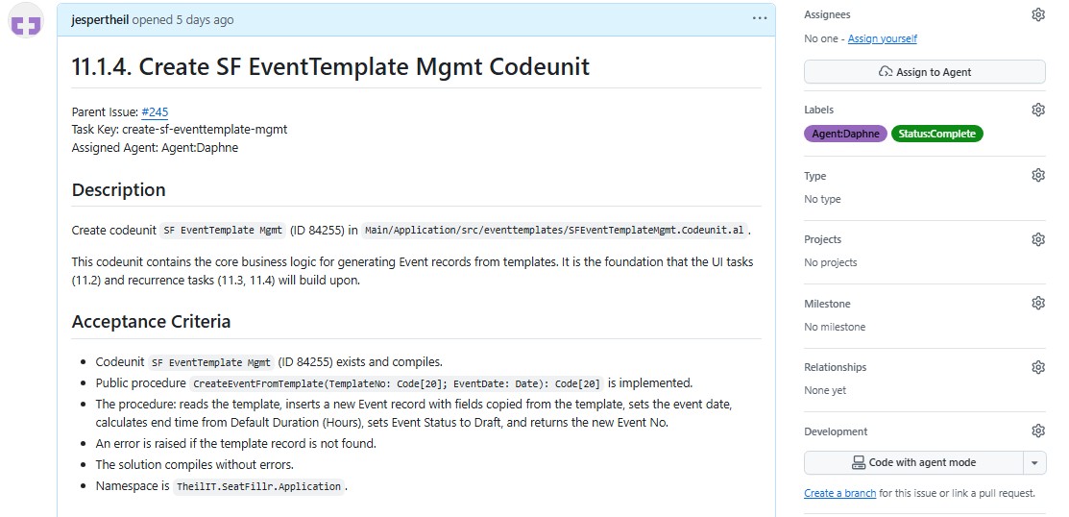Open the issue comment three-dot menu
This screenshot has height=517, width=1069.
coord(760,18)
